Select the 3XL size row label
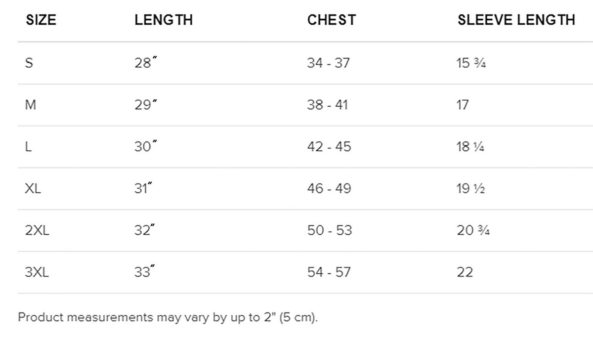Screen dimensions: 593x340 pos(37,272)
